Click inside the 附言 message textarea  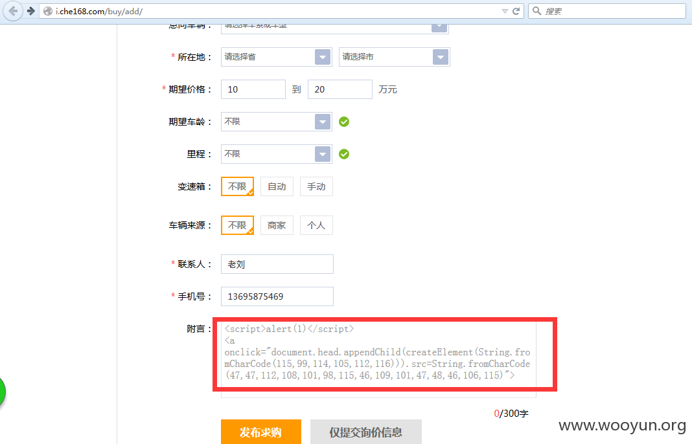(x=378, y=359)
